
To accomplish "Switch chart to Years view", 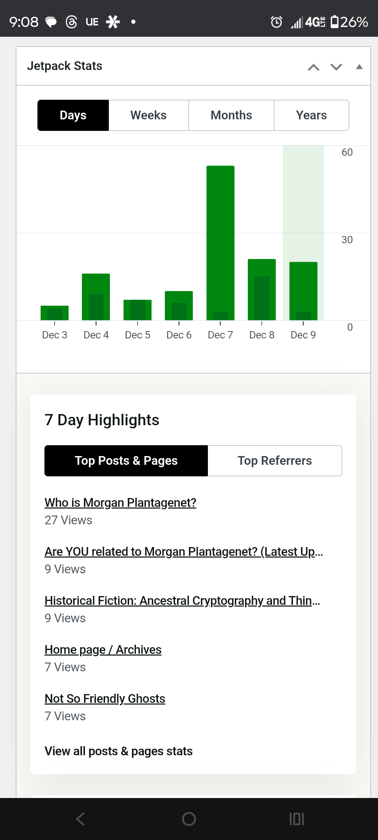I will [x=311, y=115].
